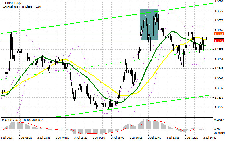Open the GBPUSD,M5 chart dropdown triangle

coord(3,3)
